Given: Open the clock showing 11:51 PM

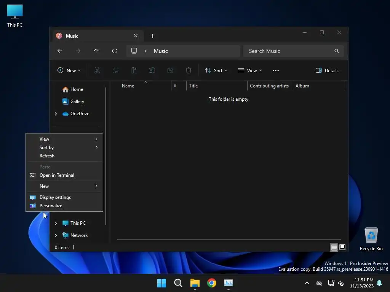Looking at the screenshot, I should tap(362, 283).
